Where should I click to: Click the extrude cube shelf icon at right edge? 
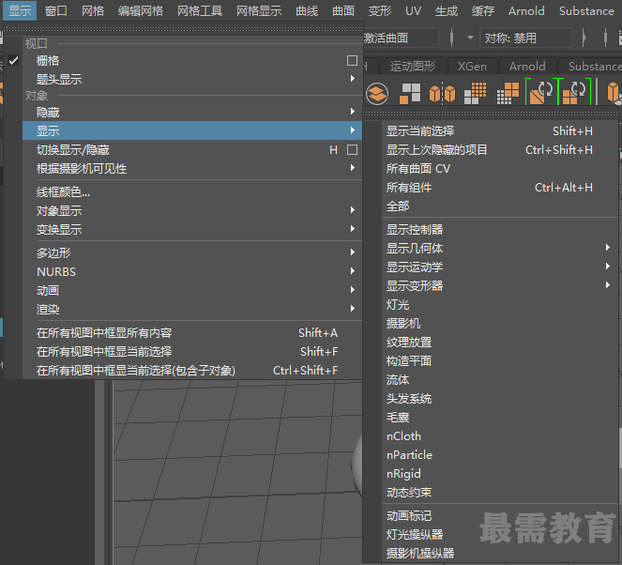pyautogui.click(x=614, y=94)
